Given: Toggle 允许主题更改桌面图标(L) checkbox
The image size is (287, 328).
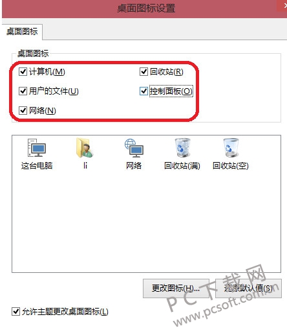Looking at the screenshot, I should 16,312.
